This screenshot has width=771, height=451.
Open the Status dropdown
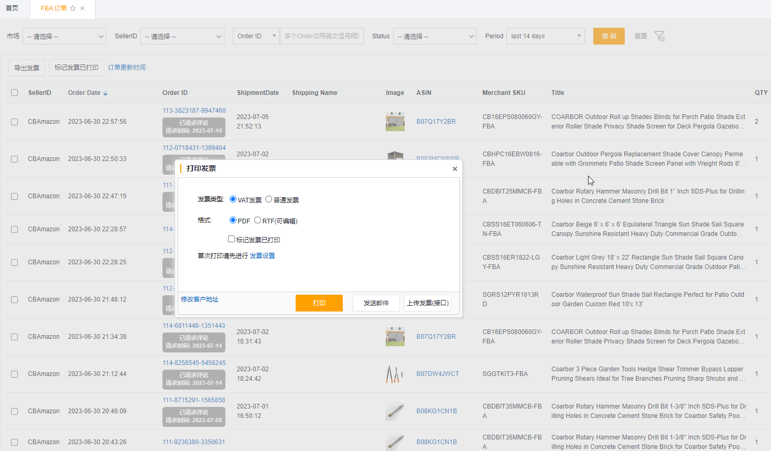click(435, 36)
